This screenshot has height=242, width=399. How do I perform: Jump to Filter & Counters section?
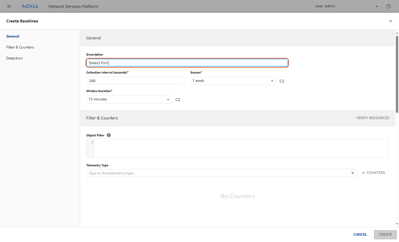[20, 47]
